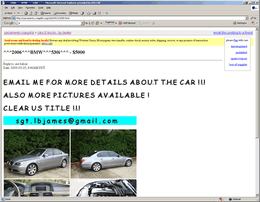The width and height of the screenshot is (260, 202).
Task: Open the bookmarks icon dropdown arrow
Action: [x=101, y=23]
